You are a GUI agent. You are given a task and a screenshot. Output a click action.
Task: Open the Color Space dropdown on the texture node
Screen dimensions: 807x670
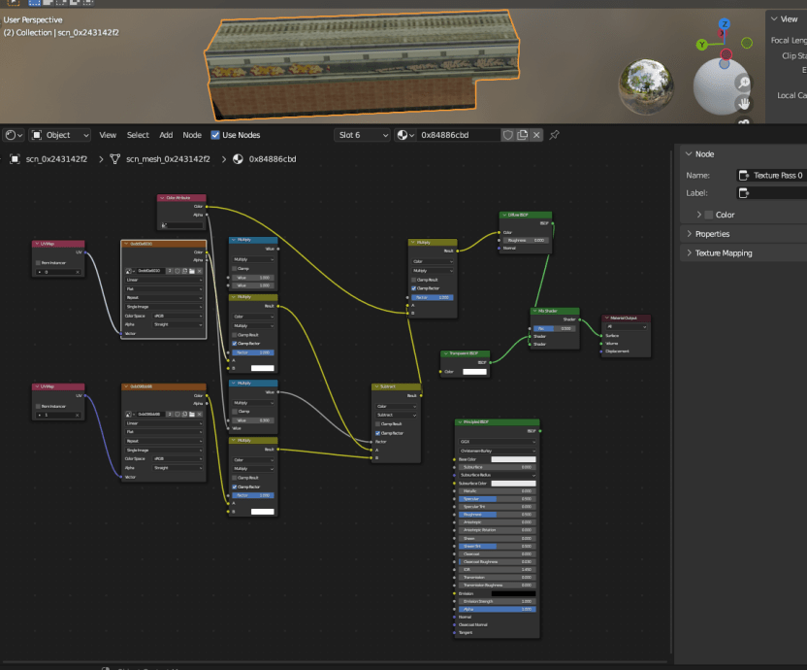pyautogui.click(x=178, y=316)
